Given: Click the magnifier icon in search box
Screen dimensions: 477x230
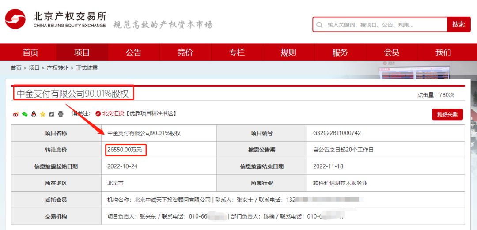Looking at the screenshot, I should tap(319, 25).
